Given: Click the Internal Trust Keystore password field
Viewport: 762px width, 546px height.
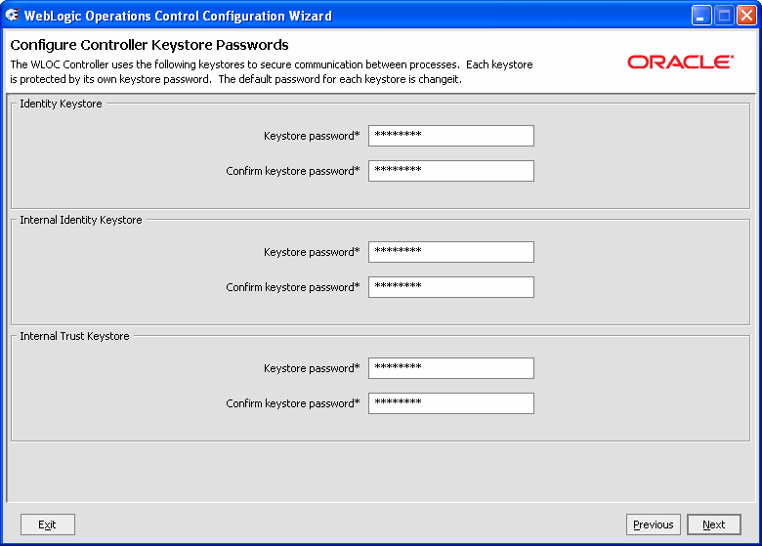Looking at the screenshot, I should click(451, 368).
